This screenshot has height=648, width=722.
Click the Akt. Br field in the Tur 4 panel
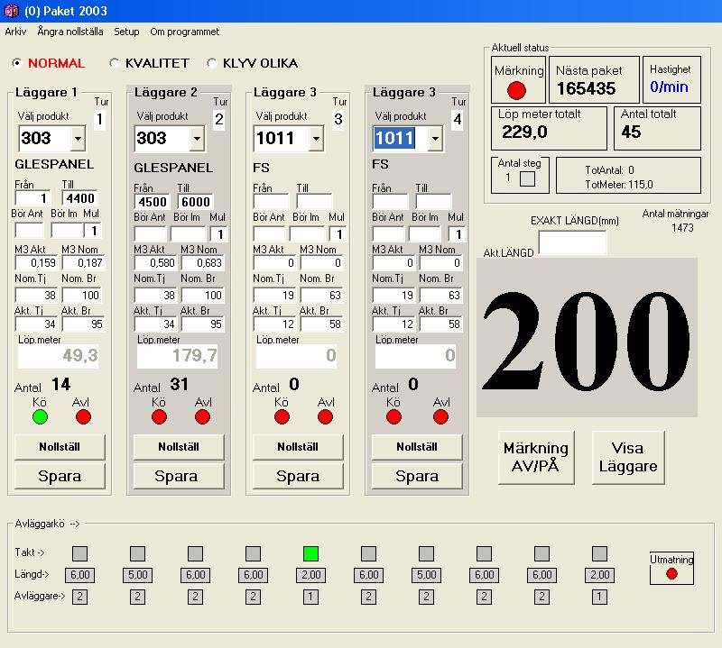pyautogui.click(x=440, y=324)
